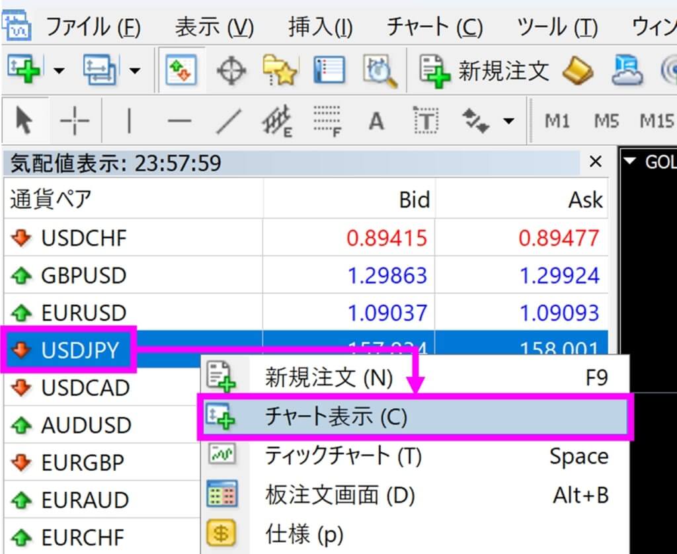Open the Profiles dropdown arrow
This screenshot has width=677, height=554.
point(135,70)
